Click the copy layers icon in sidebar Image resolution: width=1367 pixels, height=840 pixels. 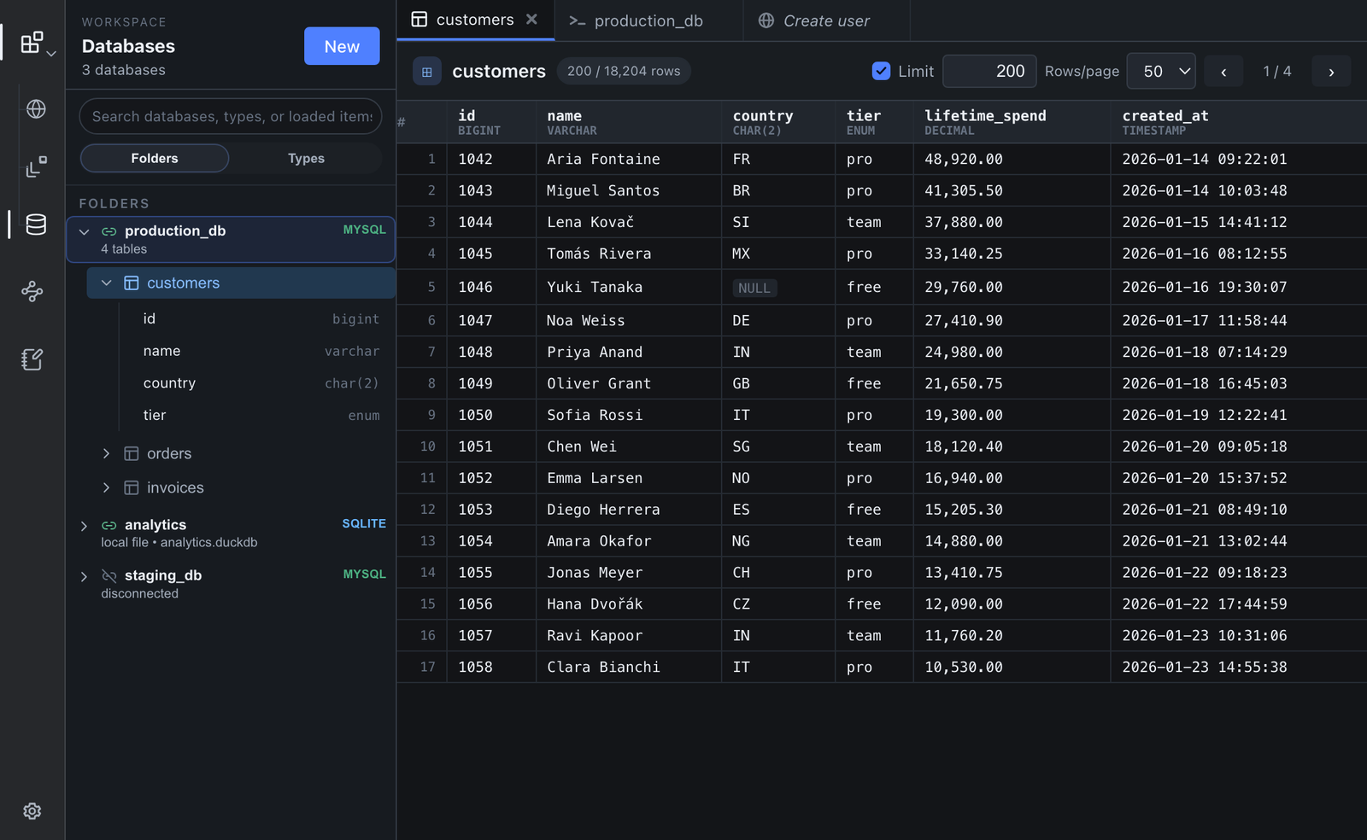coord(36,167)
